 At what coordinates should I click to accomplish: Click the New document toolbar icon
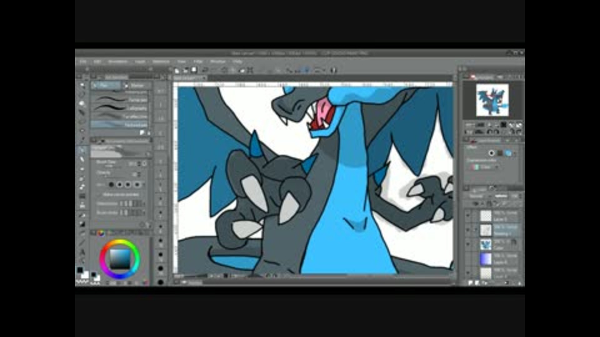click(177, 71)
